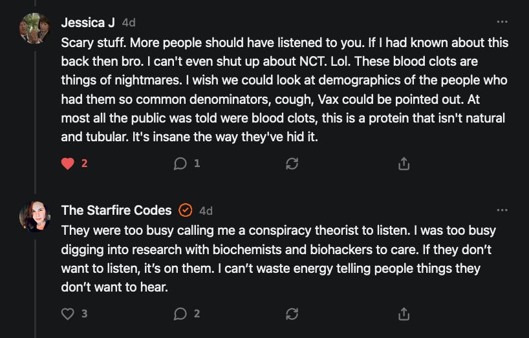This screenshot has height=338, width=529.
Task: Open The Starfire Codes' reply timestamp 4d
Action: coord(206,211)
